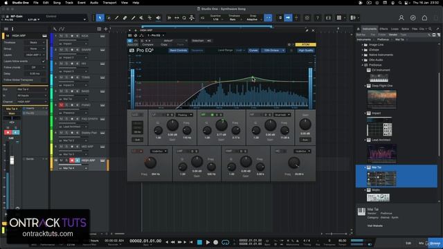Click the channel volume fader in inspector

pos(12,160)
